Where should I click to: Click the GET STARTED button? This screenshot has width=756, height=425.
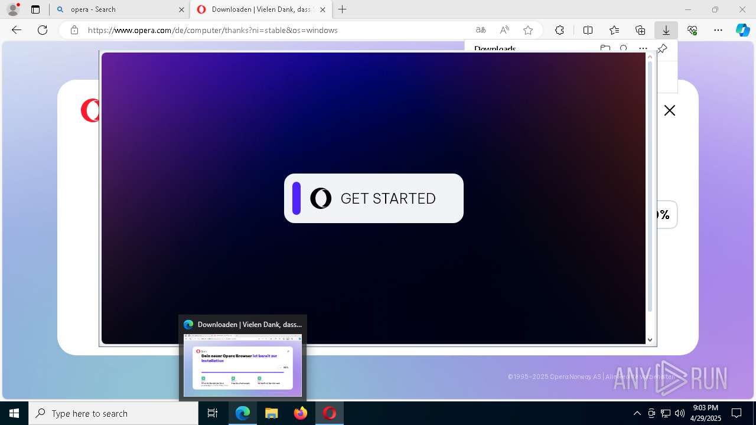tap(373, 198)
